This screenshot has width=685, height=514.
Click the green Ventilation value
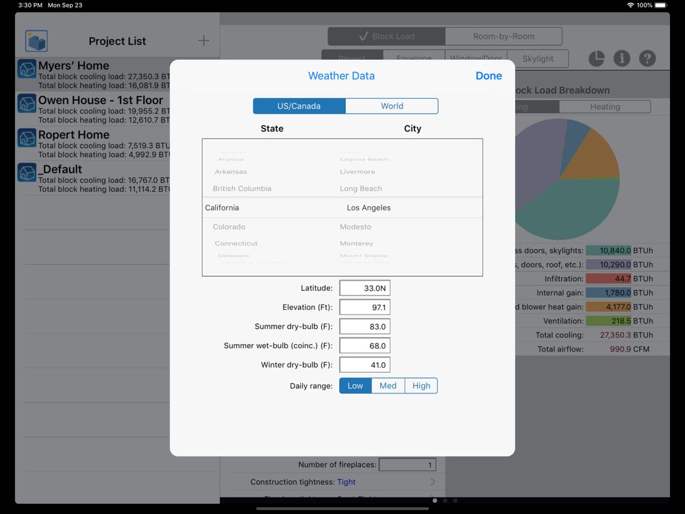(608, 321)
